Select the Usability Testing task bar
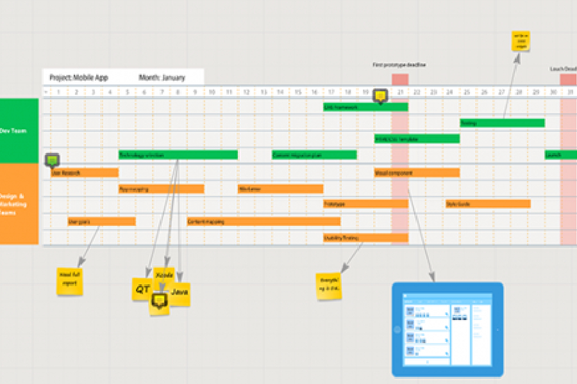The height and width of the screenshot is (384, 577). 365,237
